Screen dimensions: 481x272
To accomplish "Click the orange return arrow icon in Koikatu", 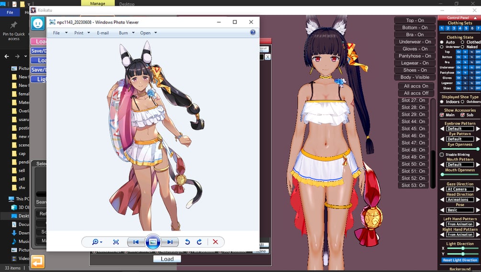I will coord(38,261).
